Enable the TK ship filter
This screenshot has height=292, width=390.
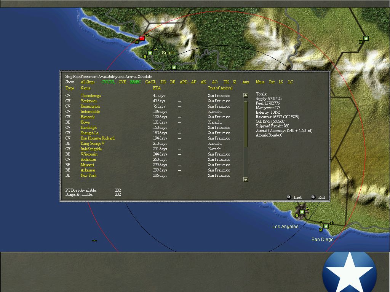(x=226, y=82)
